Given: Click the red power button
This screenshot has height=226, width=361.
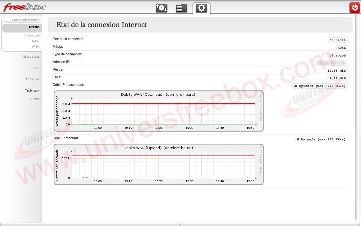Looking at the screenshot, I should pyautogui.click(x=354, y=8).
